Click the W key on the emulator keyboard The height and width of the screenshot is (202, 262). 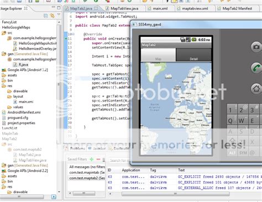(243, 120)
